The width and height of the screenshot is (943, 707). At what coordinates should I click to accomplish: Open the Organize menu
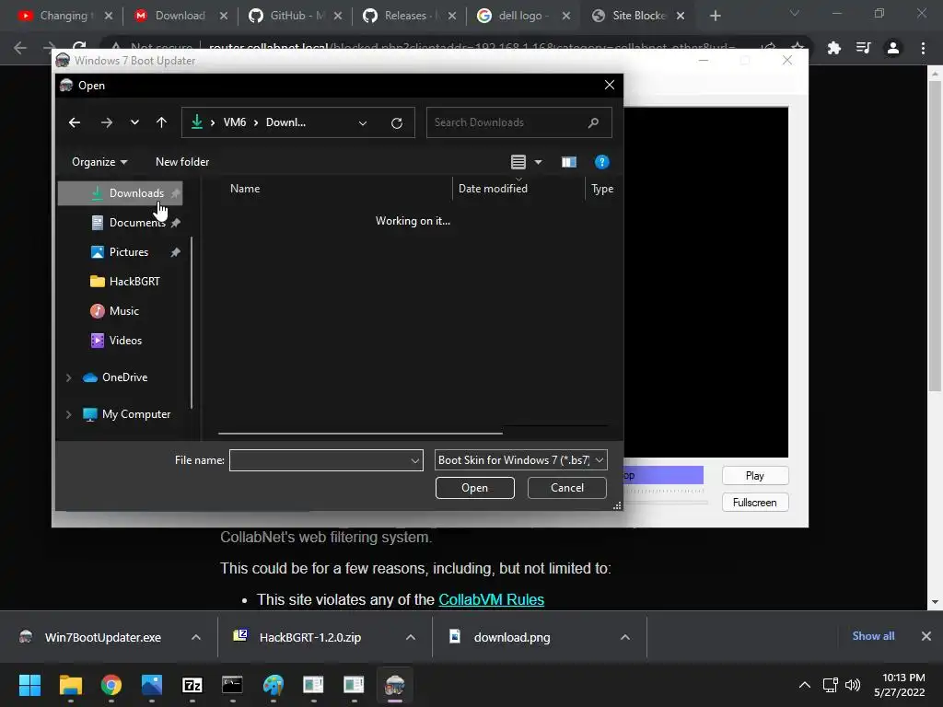99,162
